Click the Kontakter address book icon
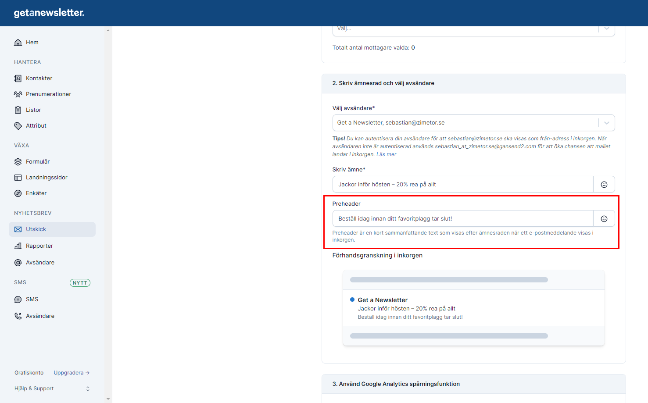The image size is (648, 403). click(18, 78)
